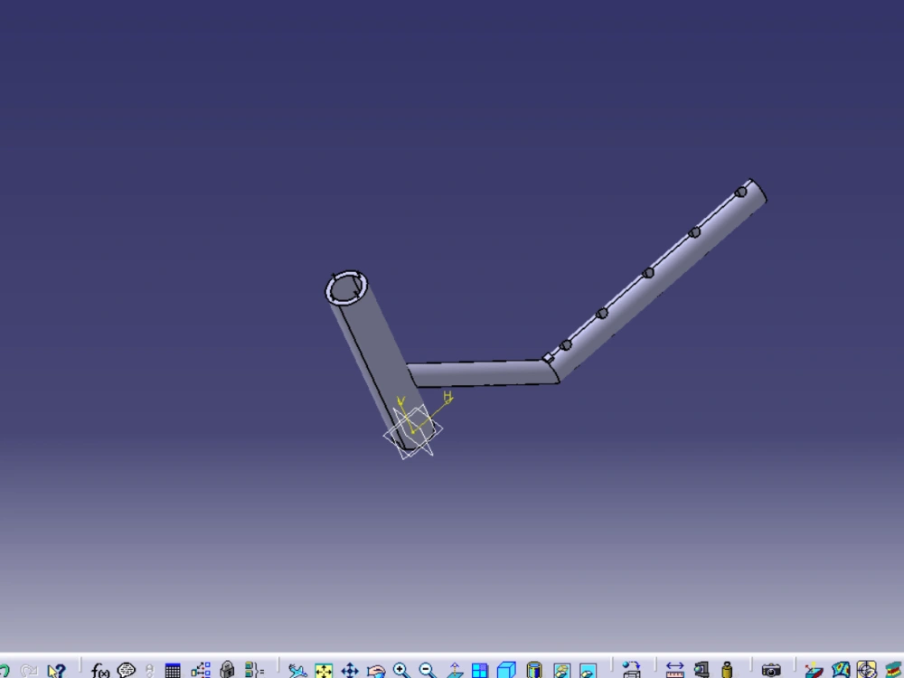Select the Rotate hand tool
The height and width of the screenshot is (678, 904).
tap(376, 671)
